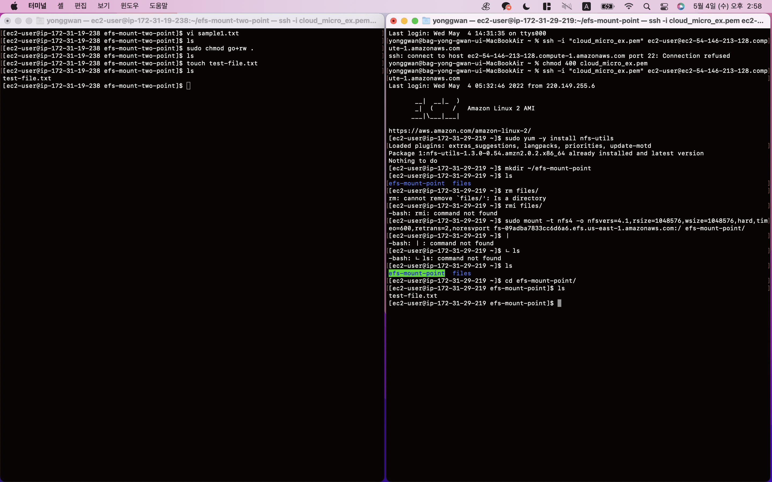Screen dimensions: 772x482
Task: Click the cursive S menu bar icon
Action: [486, 6]
